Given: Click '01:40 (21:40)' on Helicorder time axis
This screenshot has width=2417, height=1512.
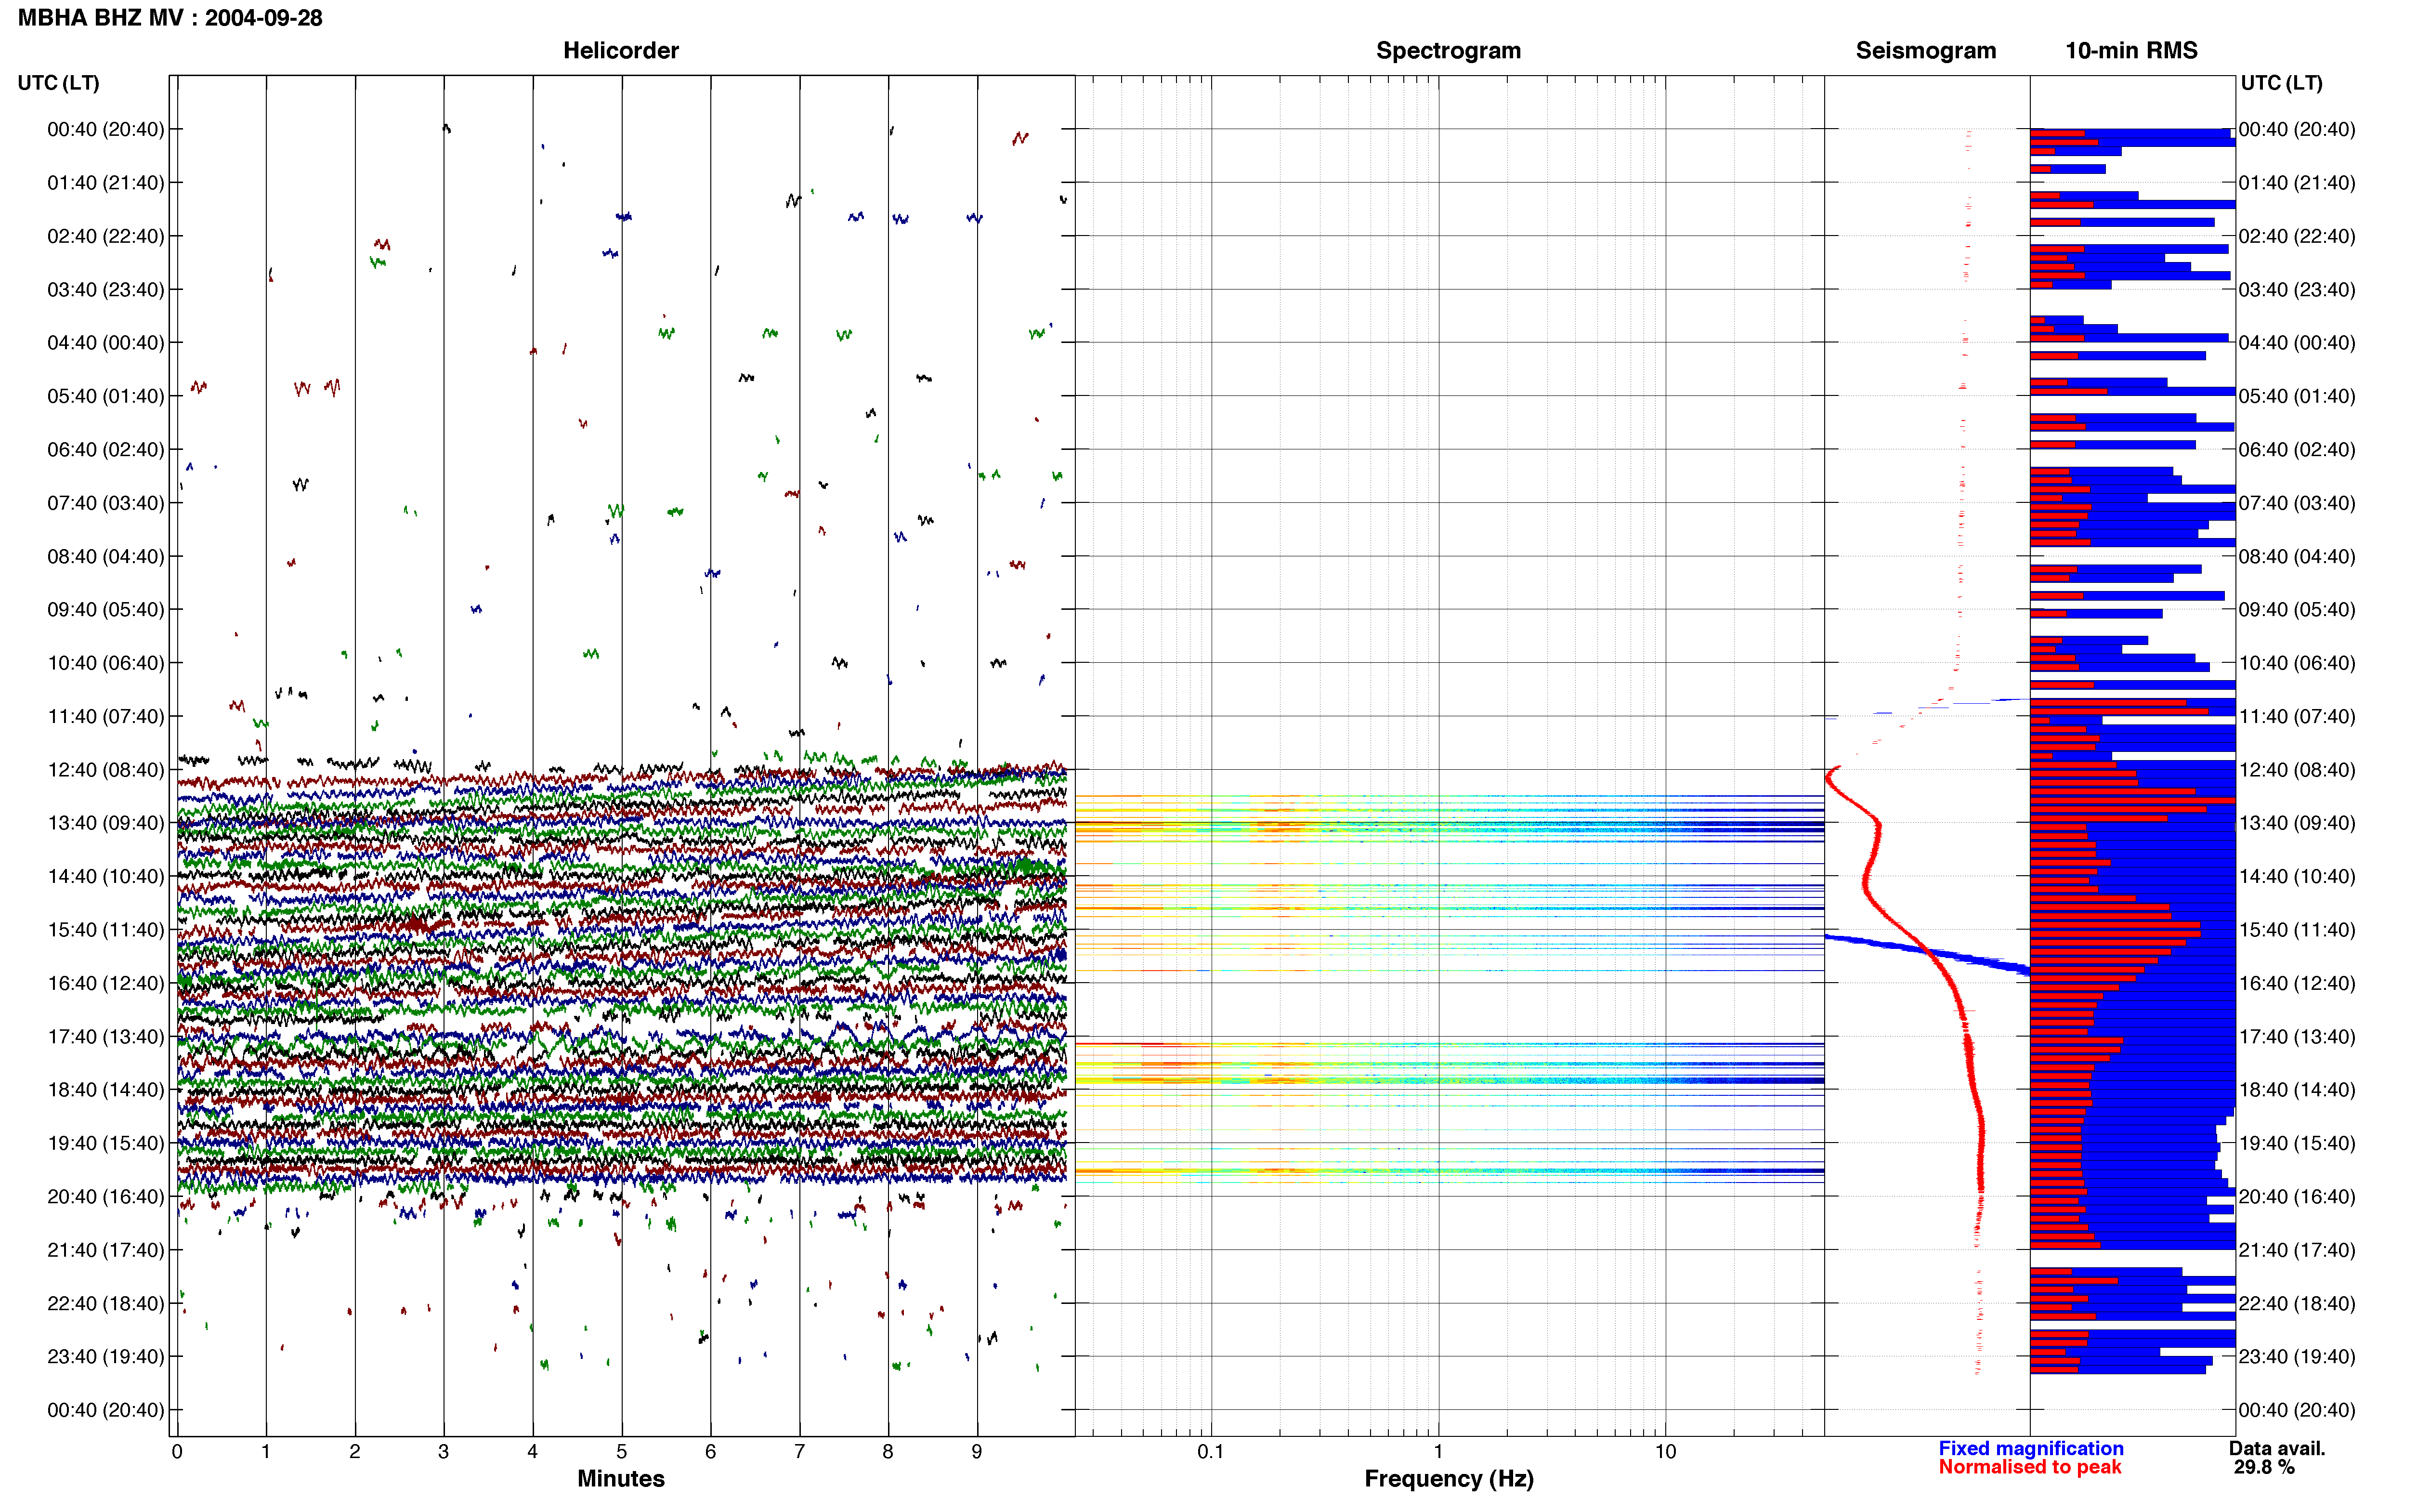Looking at the screenshot, I should coord(106,183).
